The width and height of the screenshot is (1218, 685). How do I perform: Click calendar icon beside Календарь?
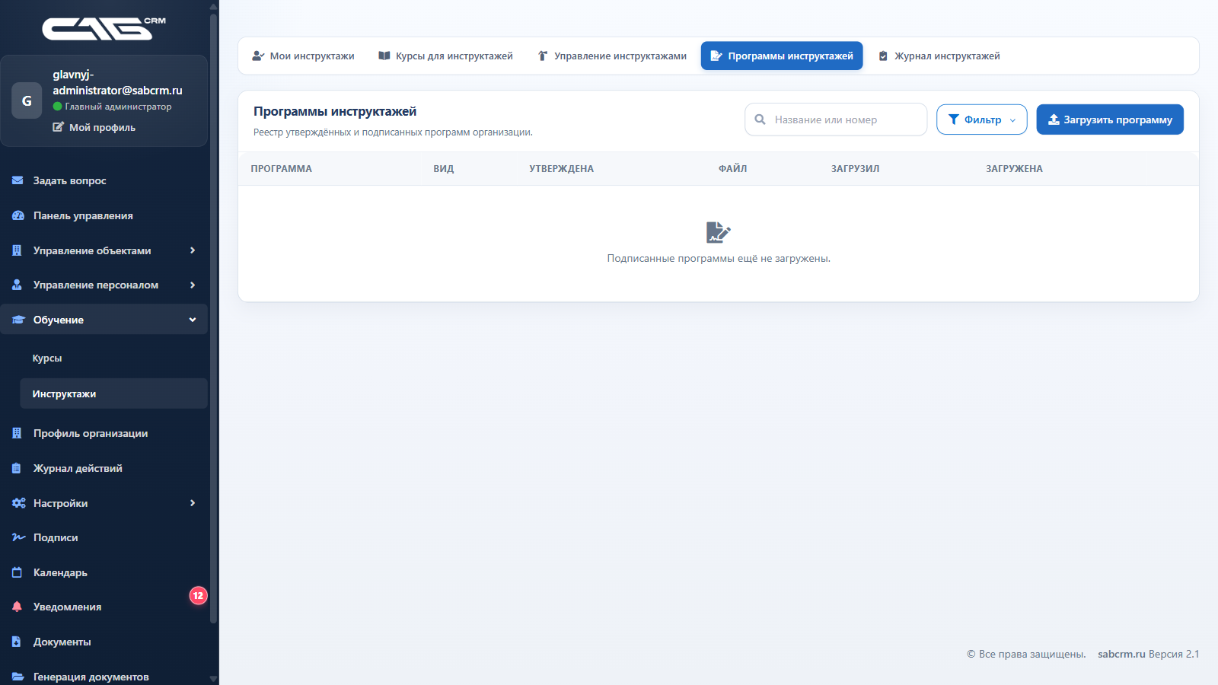tap(17, 572)
